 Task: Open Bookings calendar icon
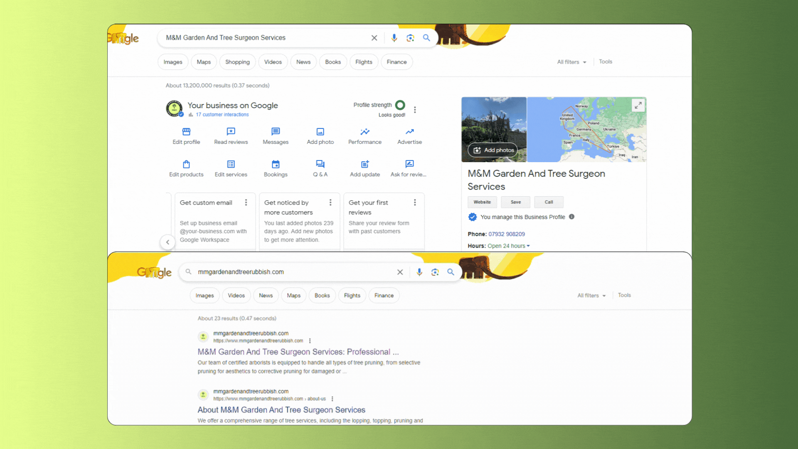276,164
